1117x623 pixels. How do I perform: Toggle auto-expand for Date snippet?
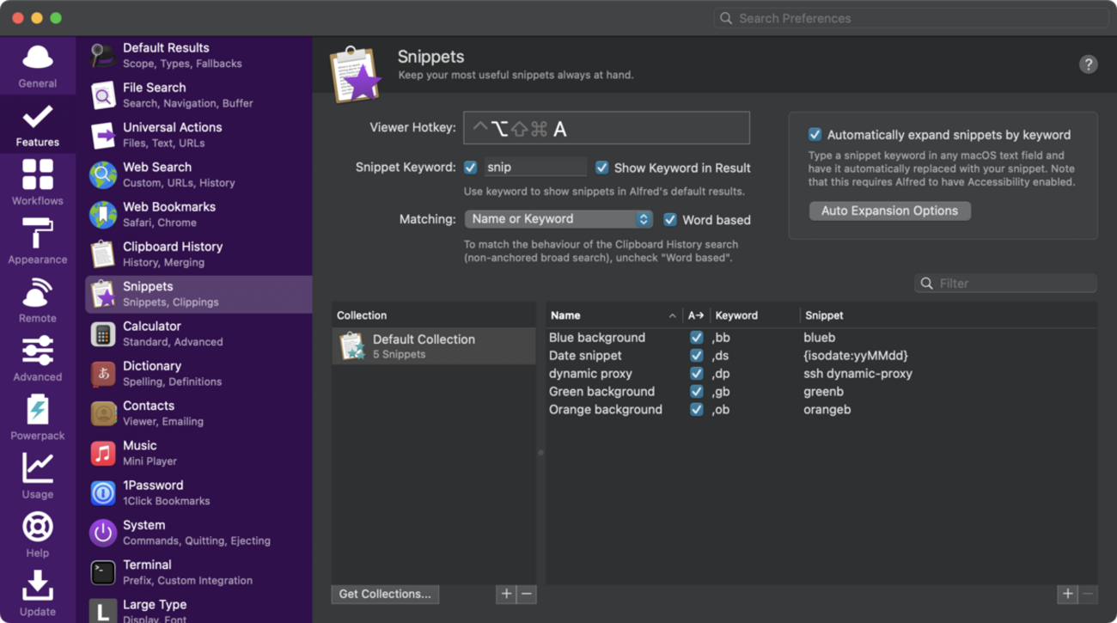696,356
